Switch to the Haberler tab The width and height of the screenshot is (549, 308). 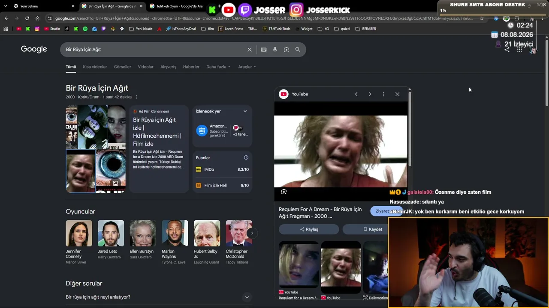(191, 67)
